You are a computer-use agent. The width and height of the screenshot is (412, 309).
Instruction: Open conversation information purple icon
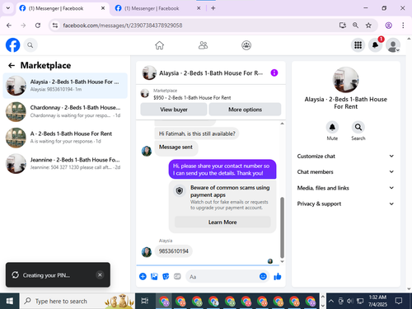click(274, 73)
